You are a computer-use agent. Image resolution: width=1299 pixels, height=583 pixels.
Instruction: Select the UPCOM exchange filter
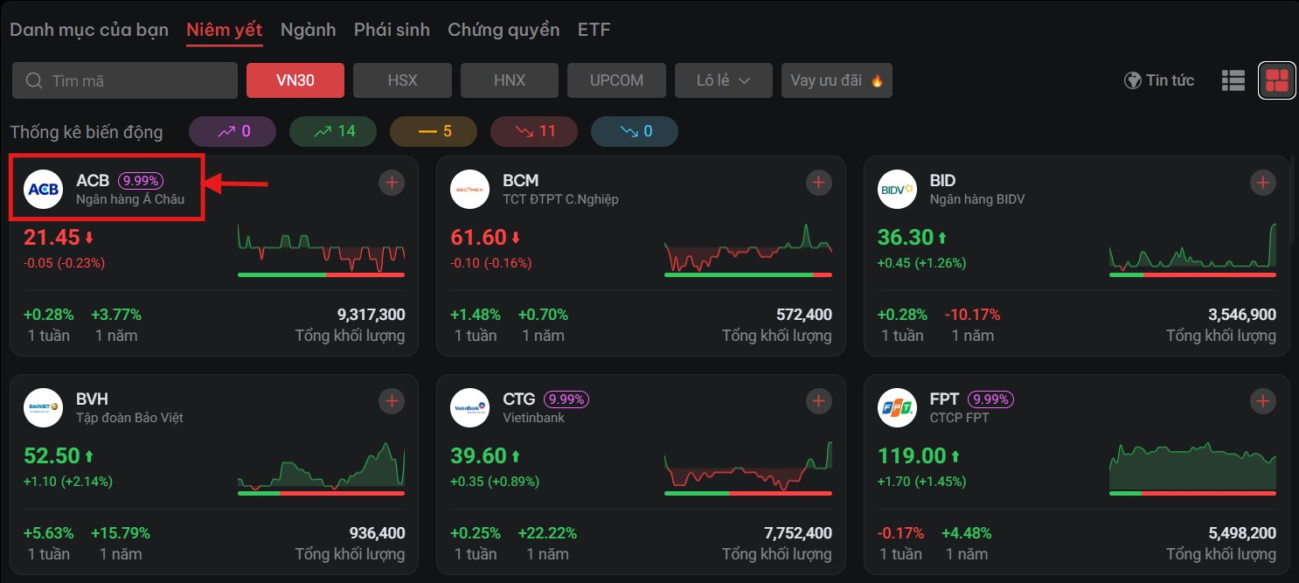pyautogui.click(x=616, y=80)
